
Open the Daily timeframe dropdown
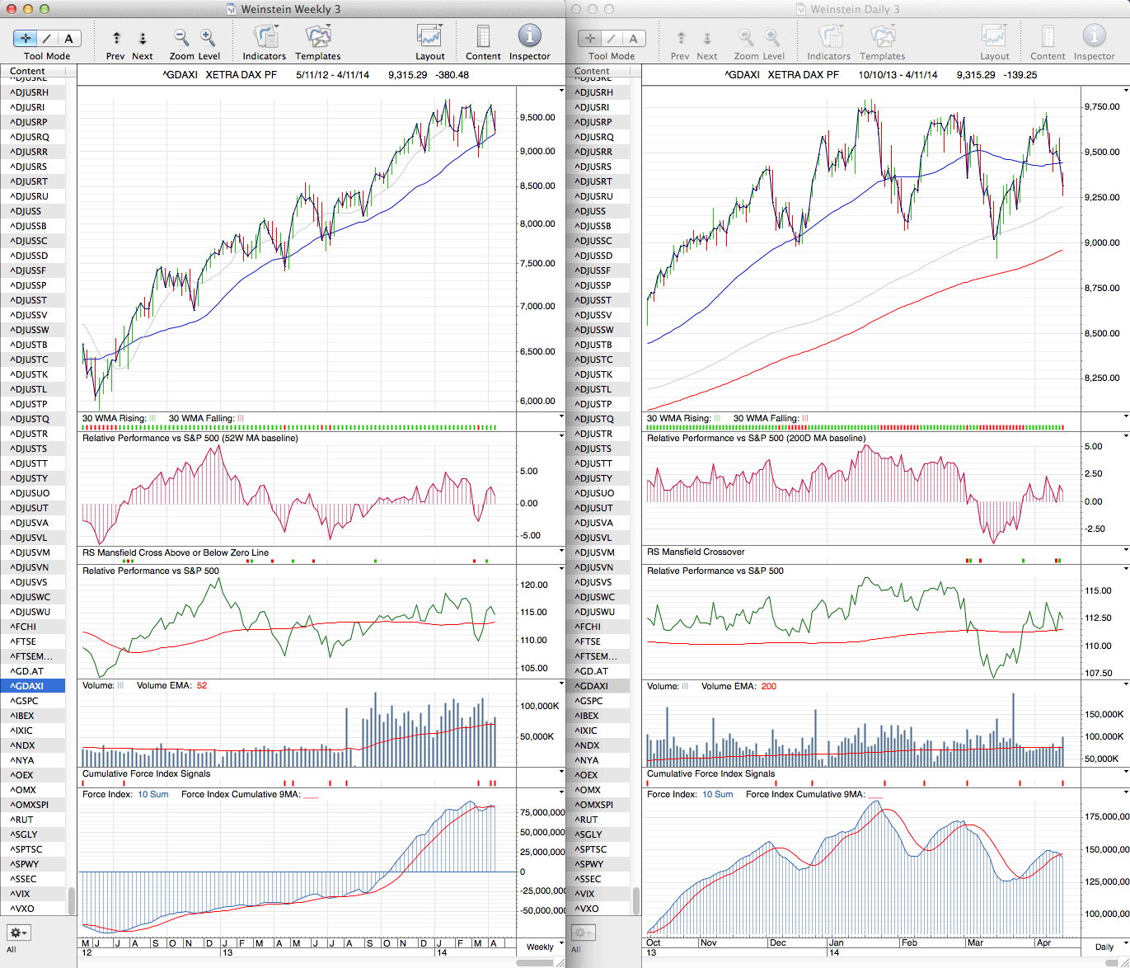(1105, 947)
